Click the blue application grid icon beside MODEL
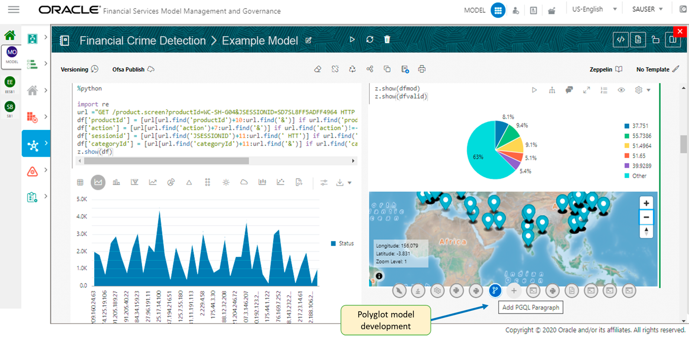This screenshot has height=338, width=689. coord(498,10)
